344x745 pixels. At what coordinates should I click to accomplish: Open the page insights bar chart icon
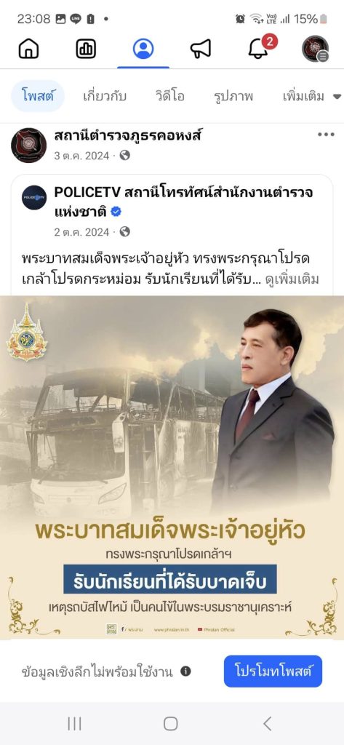pos(86,49)
